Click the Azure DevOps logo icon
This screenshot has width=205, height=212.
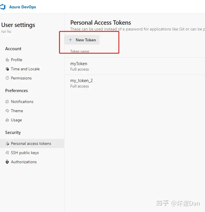[x=3, y=7]
